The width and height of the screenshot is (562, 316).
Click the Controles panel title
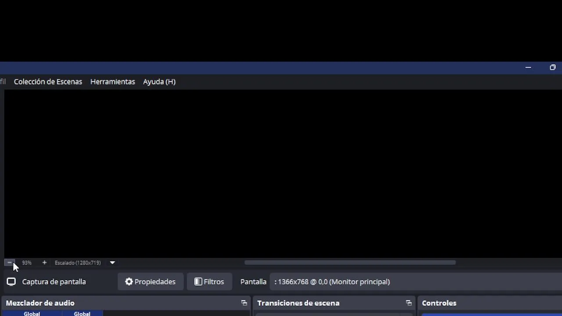pos(439,303)
